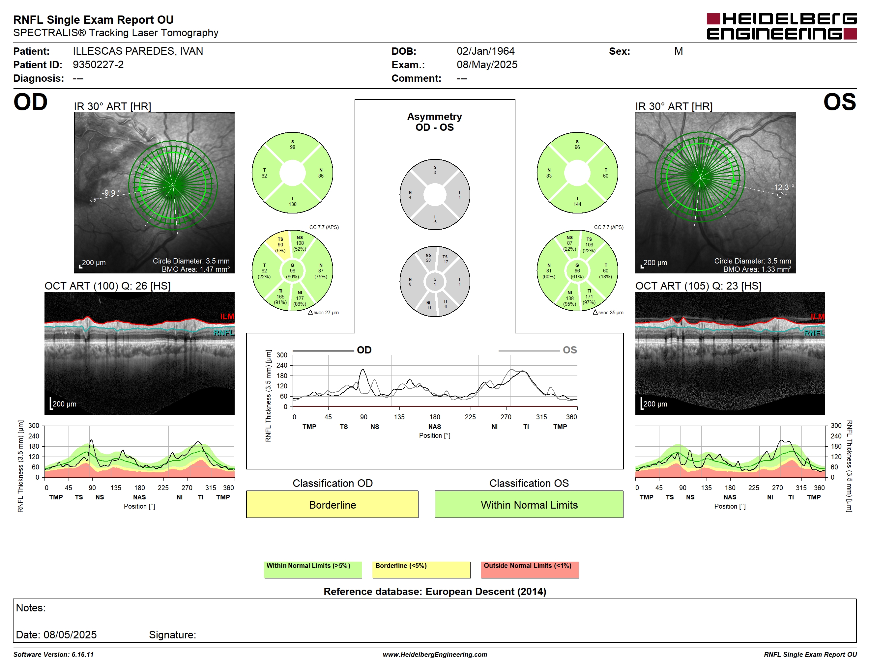Viewport: 870px width, 672px height.
Task: Click the Notes field
Action: coord(435,620)
